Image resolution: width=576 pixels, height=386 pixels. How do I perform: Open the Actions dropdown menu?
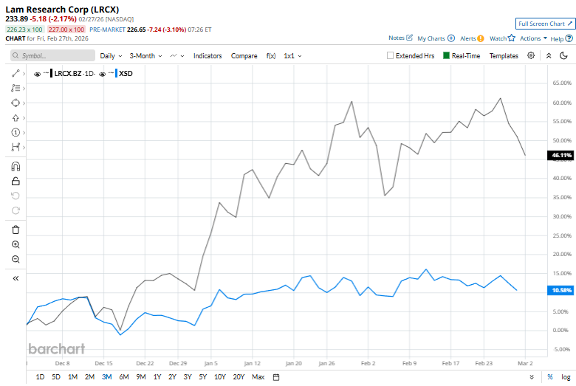pos(533,38)
